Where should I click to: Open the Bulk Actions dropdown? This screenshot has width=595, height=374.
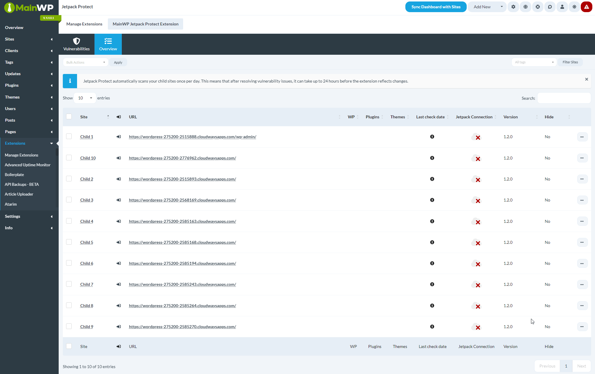click(x=85, y=62)
